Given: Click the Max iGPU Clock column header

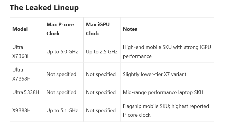Looking at the screenshot, I should pos(98,29).
